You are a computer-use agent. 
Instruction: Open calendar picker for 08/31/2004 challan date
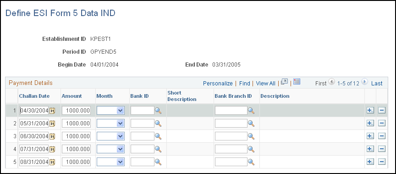click(x=52, y=162)
